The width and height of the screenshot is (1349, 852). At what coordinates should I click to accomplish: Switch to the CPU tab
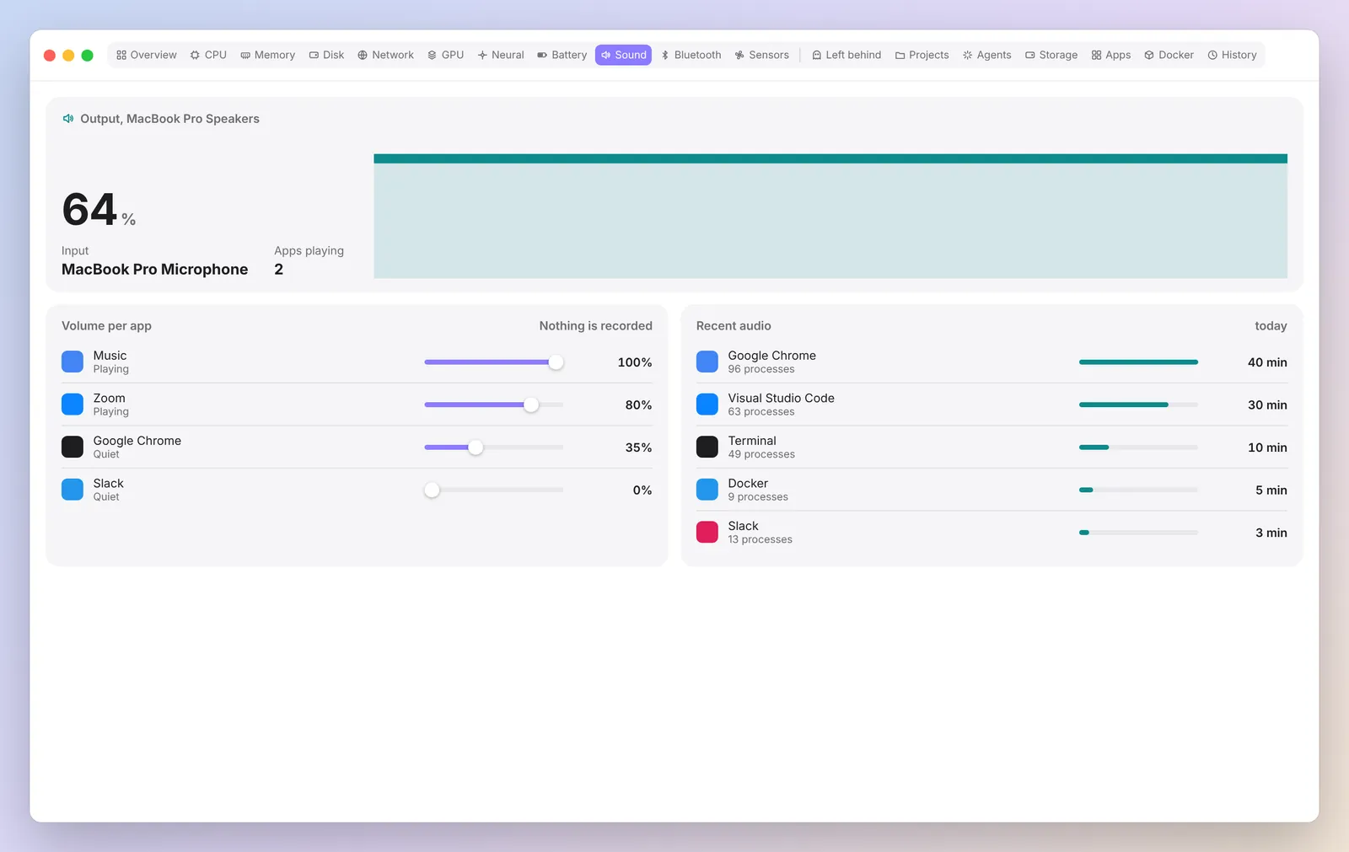point(208,55)
